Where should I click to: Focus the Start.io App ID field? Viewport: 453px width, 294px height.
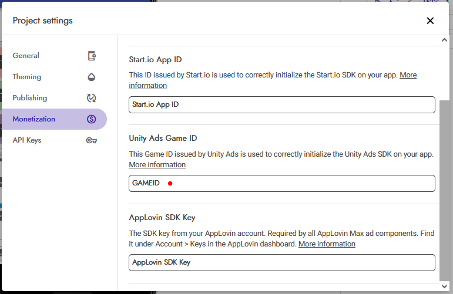(282, 104)
